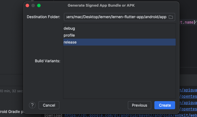Open the second opentes link
197x117 pixels.
coord(188,109)
